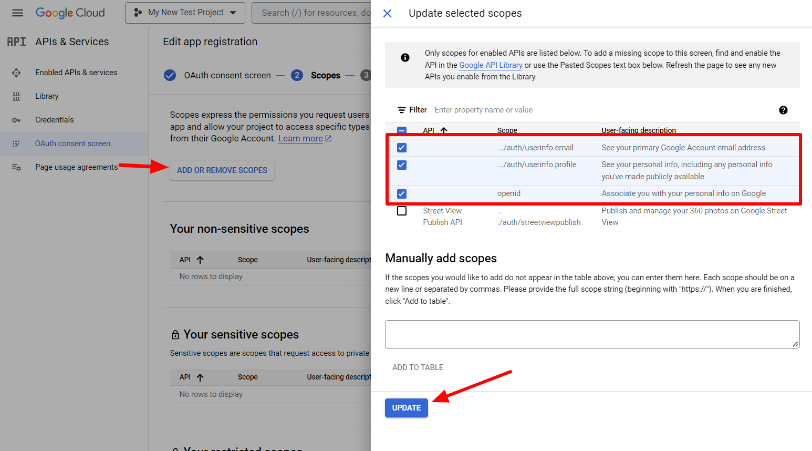The height and width of the screenshot is (451, 812).
Task: Click 'See your primary Google Account email address'
Action: (x=683, y=148)
